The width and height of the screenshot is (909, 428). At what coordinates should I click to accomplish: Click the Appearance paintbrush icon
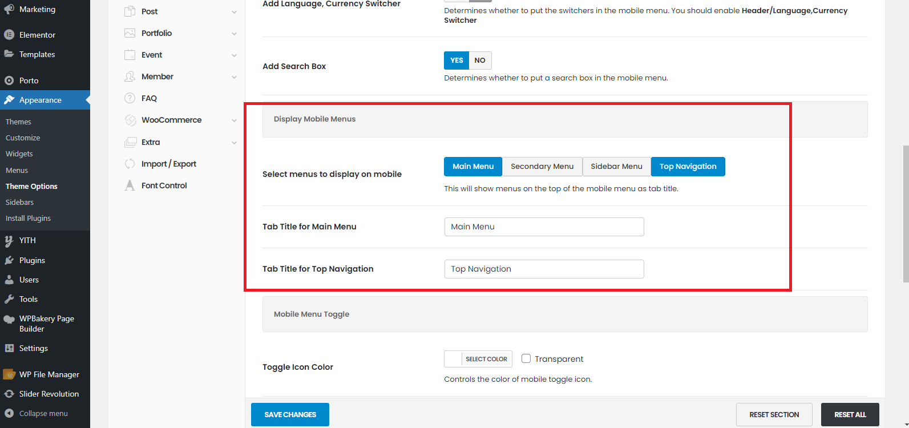point(9,100)
